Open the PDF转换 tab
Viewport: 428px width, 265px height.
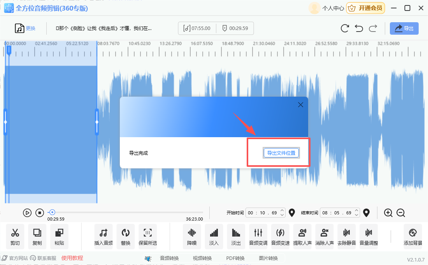click(235, 258)
